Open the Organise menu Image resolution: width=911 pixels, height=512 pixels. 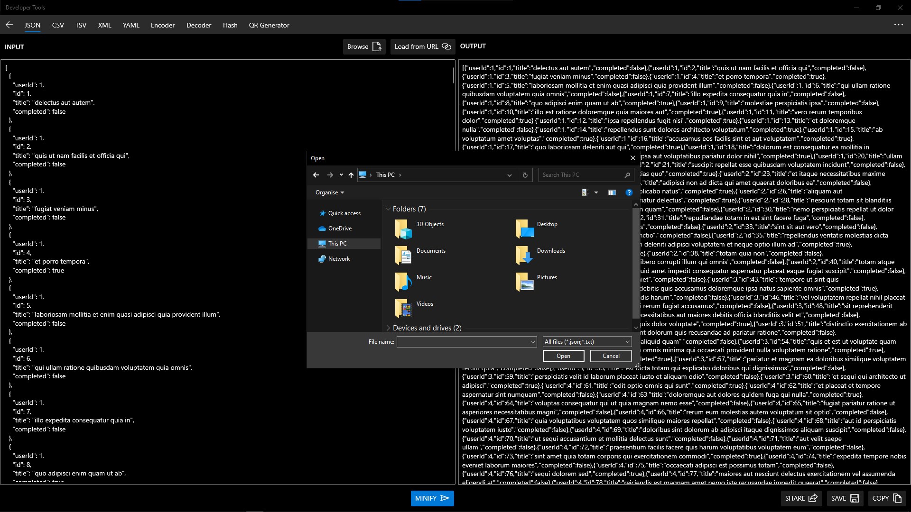pyautogui.click(x=330, y=192)
